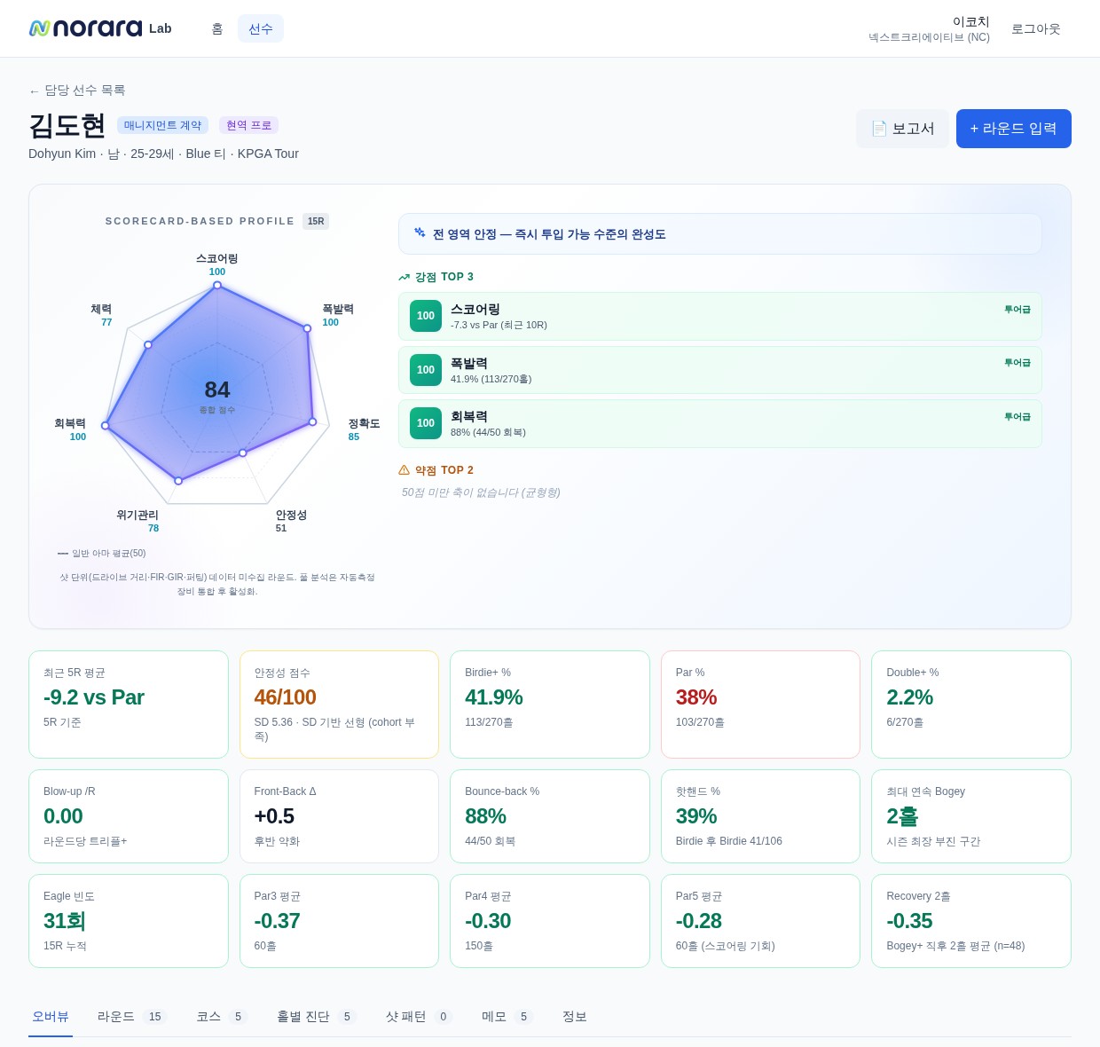Click the 로그아웃 link
Screen dimensions: 1100x1047
pos(1036,28)
